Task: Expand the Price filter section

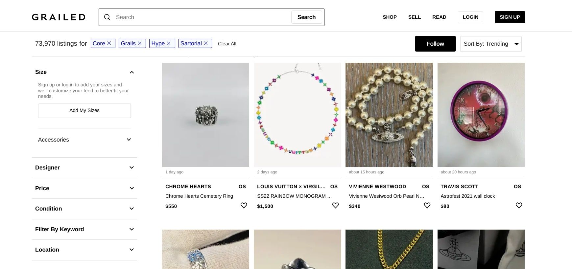Action: coord(84,188)
